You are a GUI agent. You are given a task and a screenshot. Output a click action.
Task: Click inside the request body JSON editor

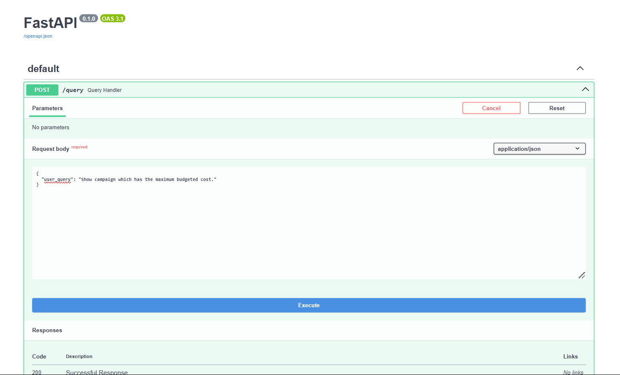click(x=309, y=223)
